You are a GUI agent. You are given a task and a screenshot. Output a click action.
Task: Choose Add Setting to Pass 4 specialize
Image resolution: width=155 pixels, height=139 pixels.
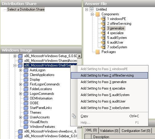(103, 88)
